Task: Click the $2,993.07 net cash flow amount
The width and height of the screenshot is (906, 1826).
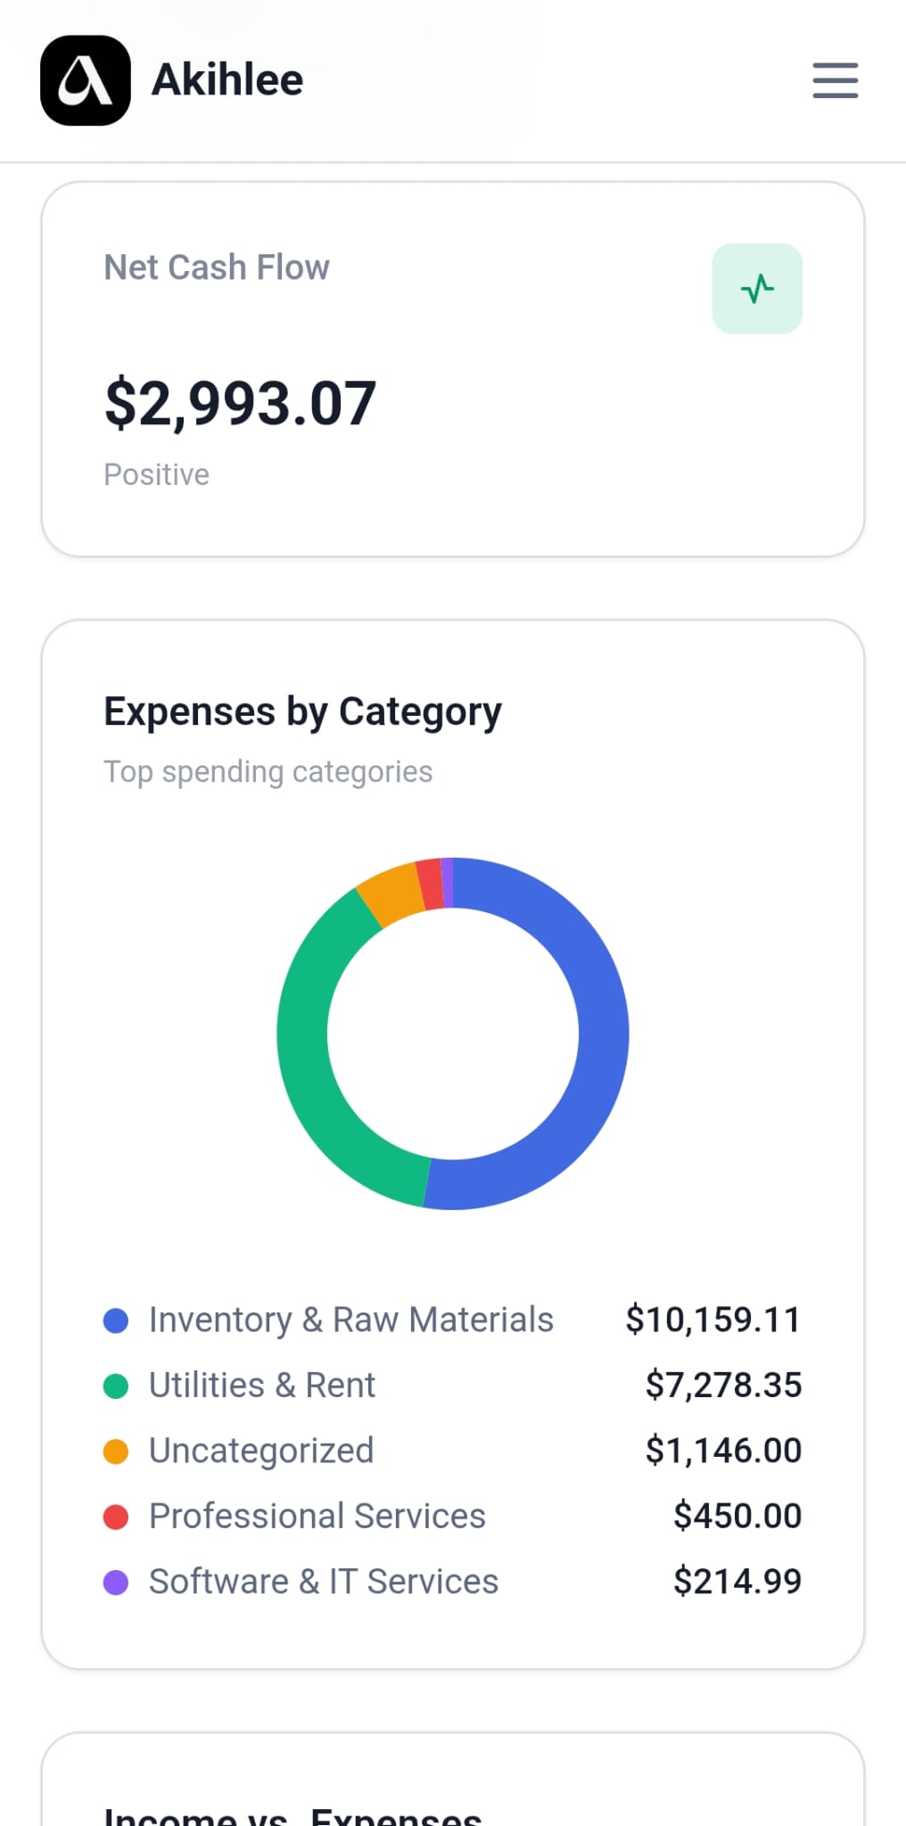Action: [240, 403]
